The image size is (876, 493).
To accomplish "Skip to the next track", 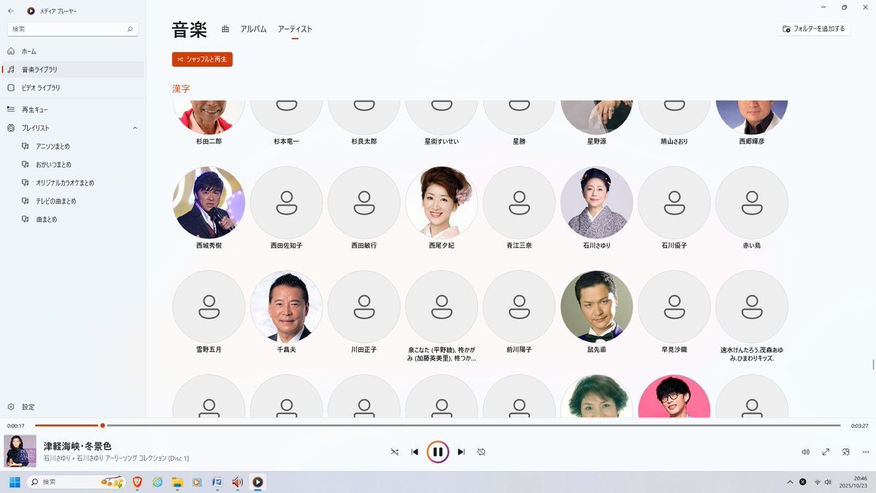I will click(x=461, y=452).
